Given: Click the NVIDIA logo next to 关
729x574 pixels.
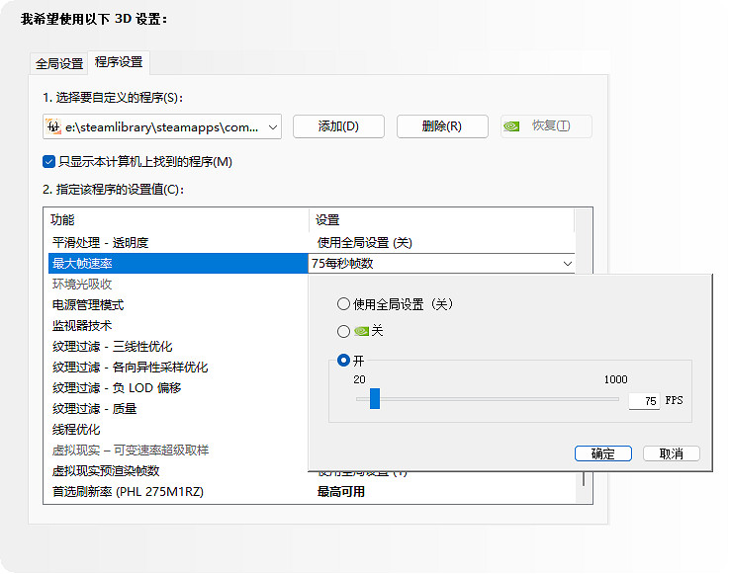Looking at the screenshot, I should [361, 331].
